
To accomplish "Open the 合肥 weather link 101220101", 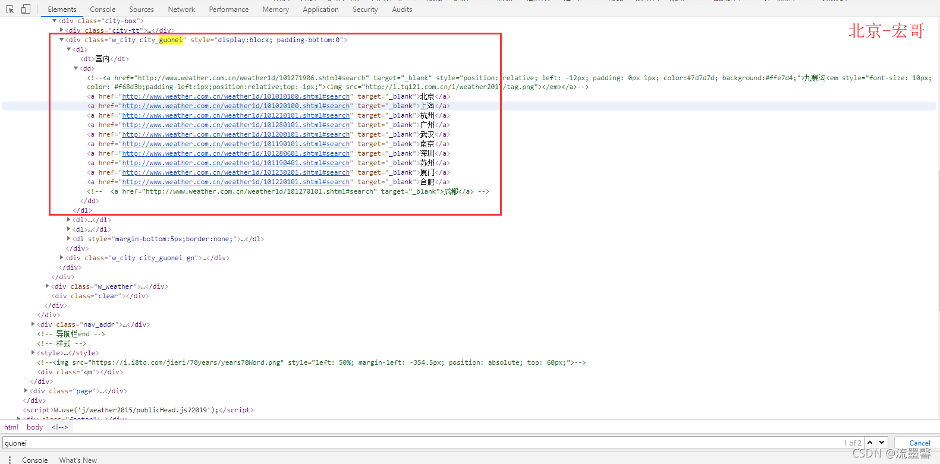I will 236,182.
